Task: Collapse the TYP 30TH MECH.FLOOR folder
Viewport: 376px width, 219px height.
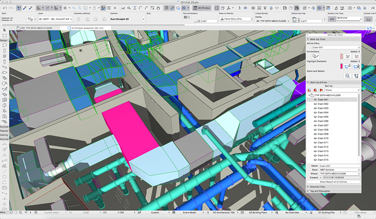Action: 309,95
